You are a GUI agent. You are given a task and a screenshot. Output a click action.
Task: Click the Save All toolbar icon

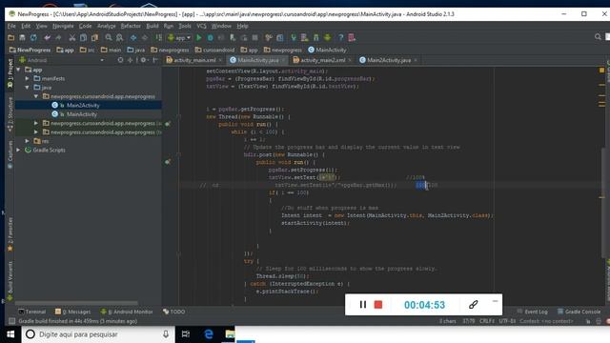click(x=22, y=38)
